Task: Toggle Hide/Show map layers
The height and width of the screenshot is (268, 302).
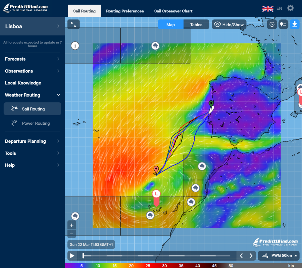Action: 229,25
